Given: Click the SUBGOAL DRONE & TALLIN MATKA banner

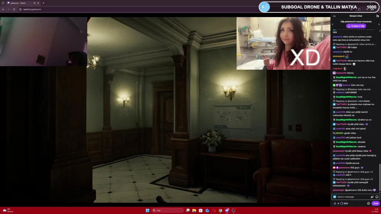Looking at the screenshot, I should pos(319,7).
